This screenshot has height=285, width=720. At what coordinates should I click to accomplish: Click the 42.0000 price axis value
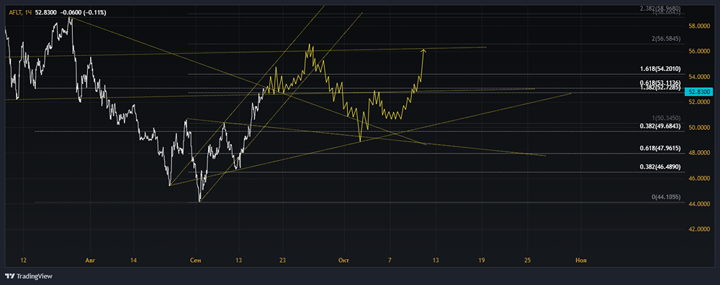tap(699, 229)
